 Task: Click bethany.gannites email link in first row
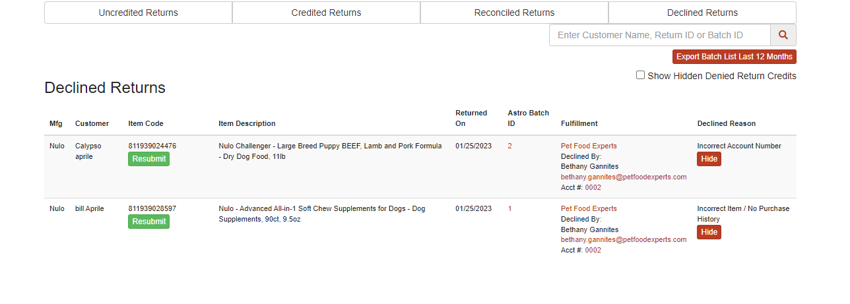624,177
